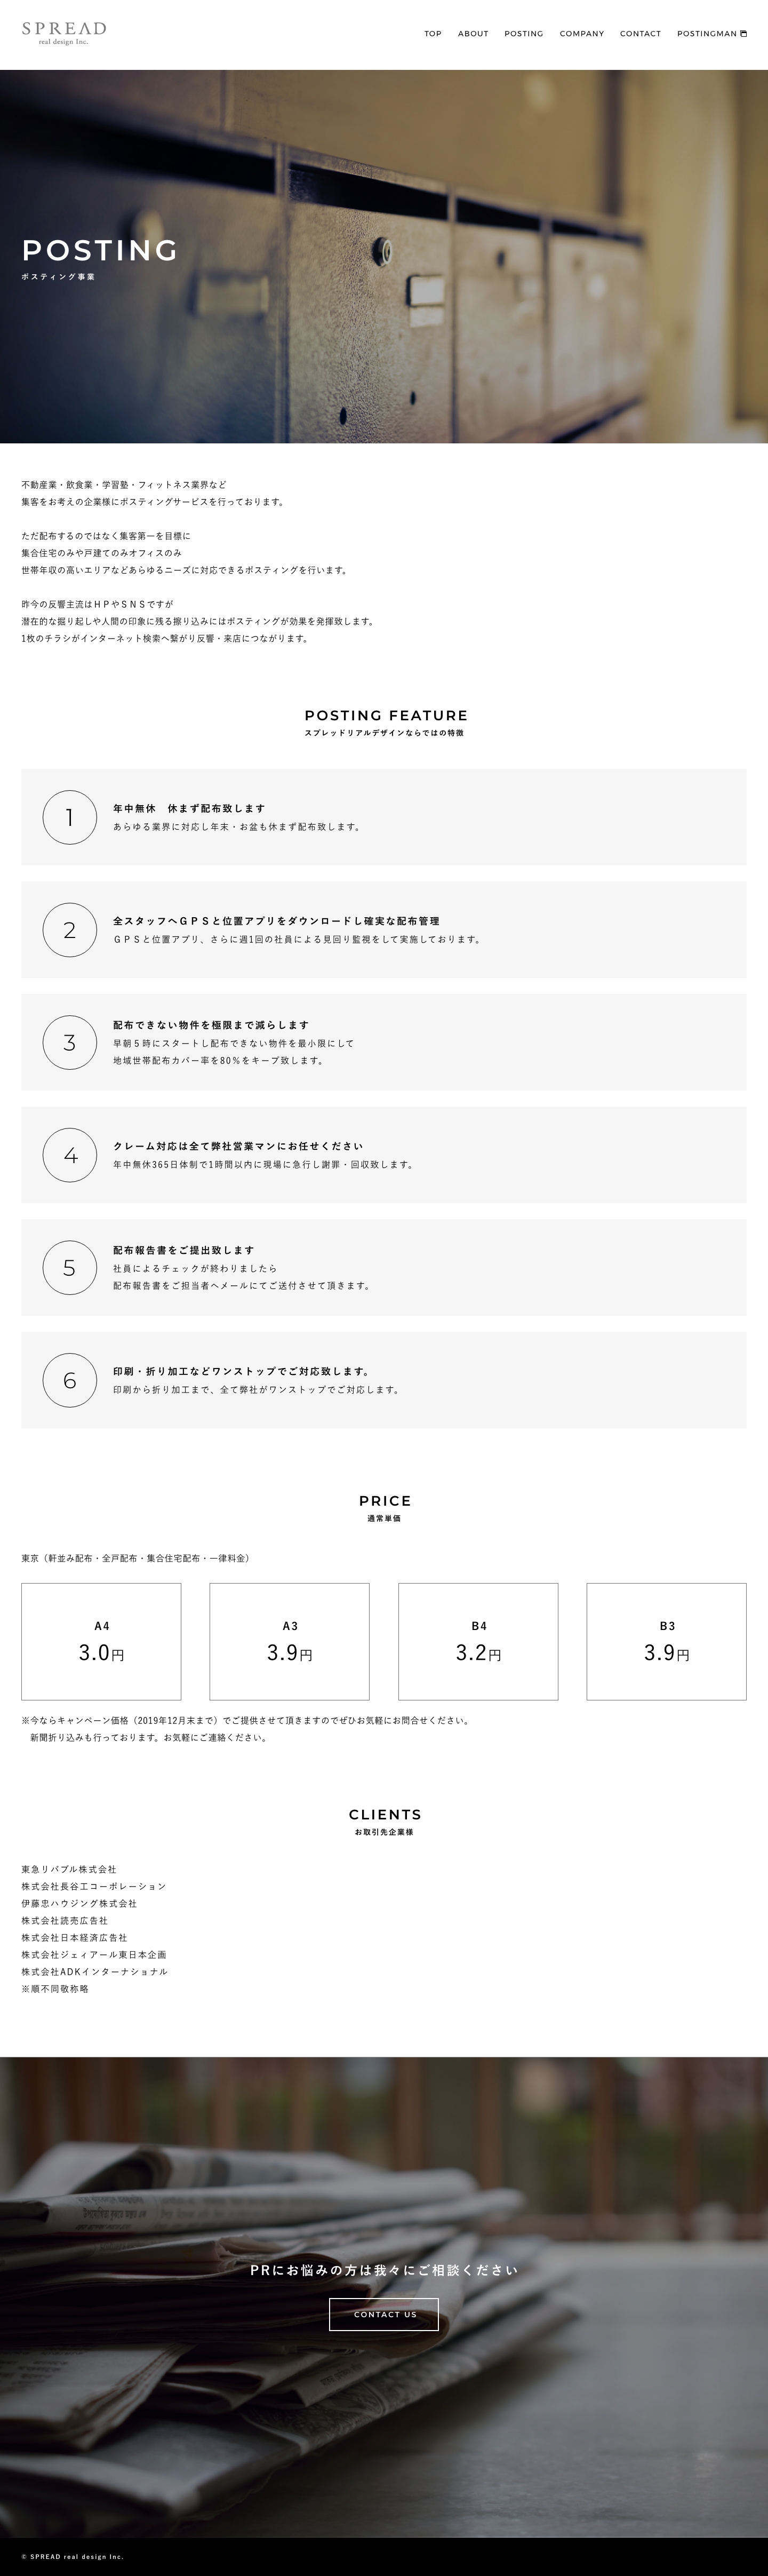Select POSTING in the navigation bar
Screen dimensions: 768x2576
point(524,34)
